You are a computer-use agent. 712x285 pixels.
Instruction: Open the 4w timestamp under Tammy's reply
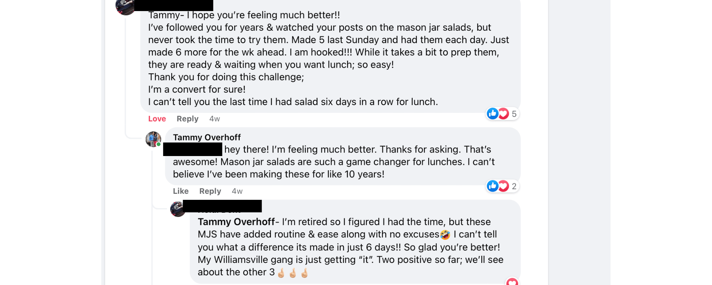237,191
